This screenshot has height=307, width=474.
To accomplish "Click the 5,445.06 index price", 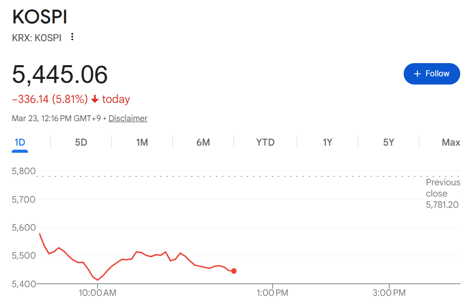I will tap(60, 75).
